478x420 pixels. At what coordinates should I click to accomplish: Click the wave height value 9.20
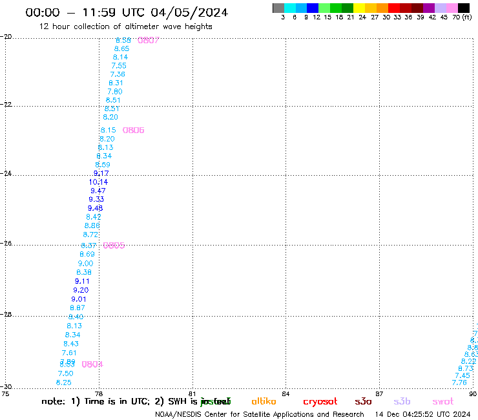click(81, 290)
